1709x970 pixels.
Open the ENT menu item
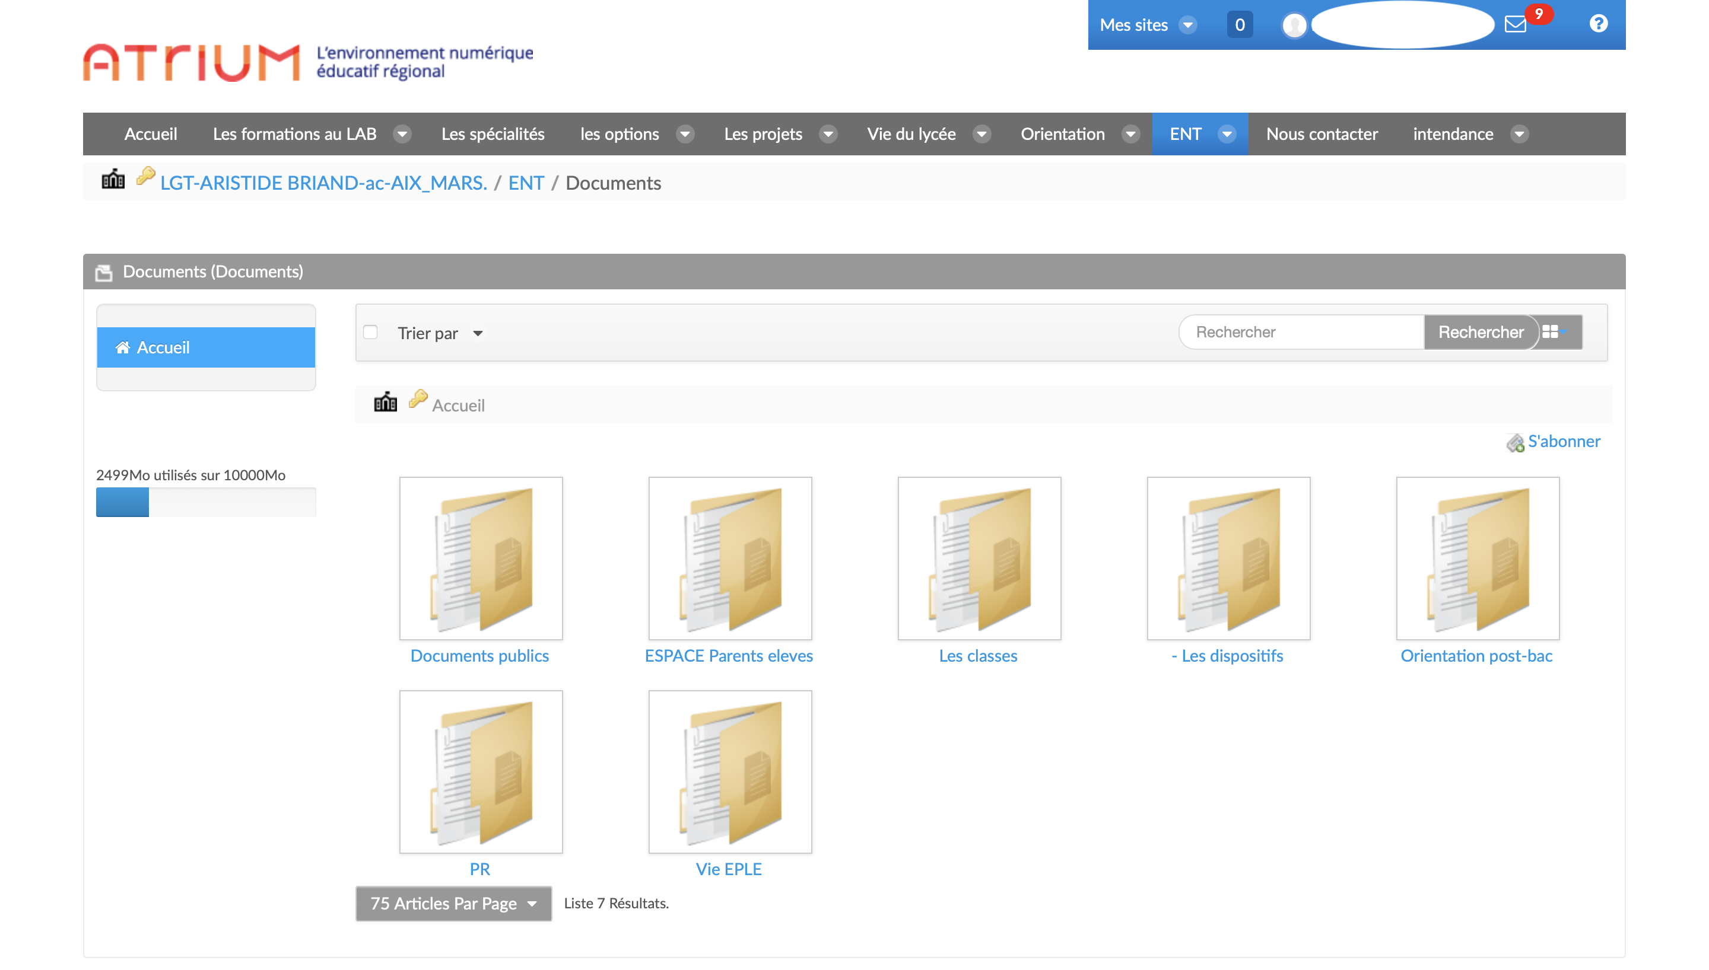(1184, 134)
